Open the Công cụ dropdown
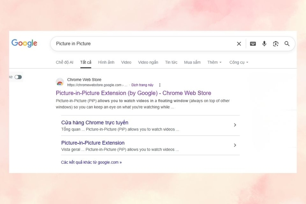Viewport: 306px width, 204px height. [x=239, y=62]
